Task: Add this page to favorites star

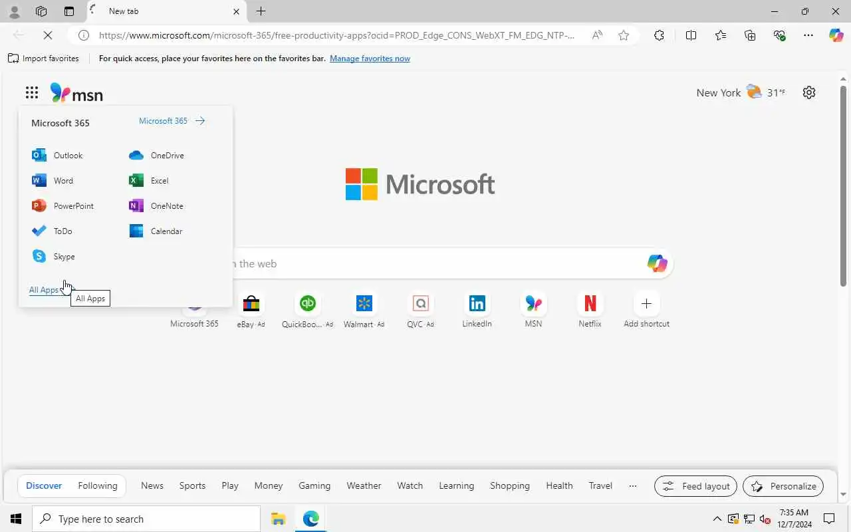Action: (x=624, y=35)
